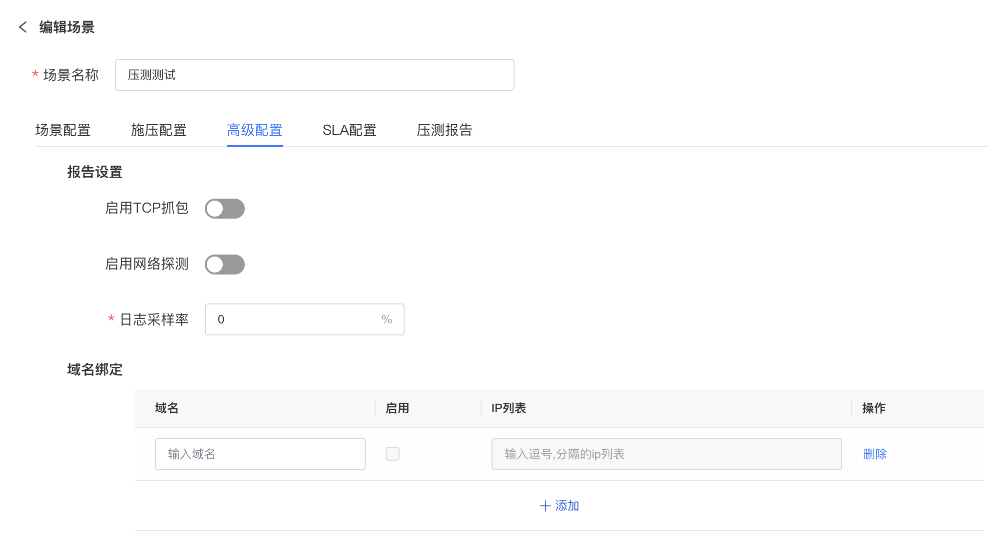Click the back arrow beside 编辑场景
The height and width of the screenshot is (554, 989).
pyautogui.click(x=22, y=27)
